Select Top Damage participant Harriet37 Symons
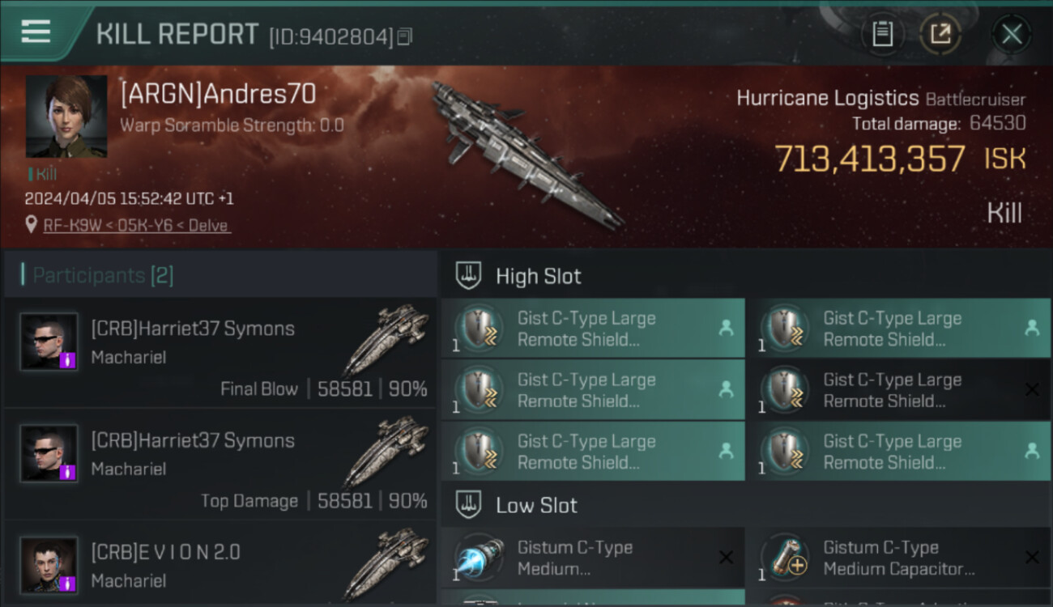Screen dimensions: 1053x607 pyautogui.click(x=220, y=465)
